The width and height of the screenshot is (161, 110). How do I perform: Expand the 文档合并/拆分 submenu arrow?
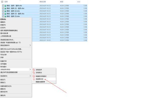click(x=30, y=69)
